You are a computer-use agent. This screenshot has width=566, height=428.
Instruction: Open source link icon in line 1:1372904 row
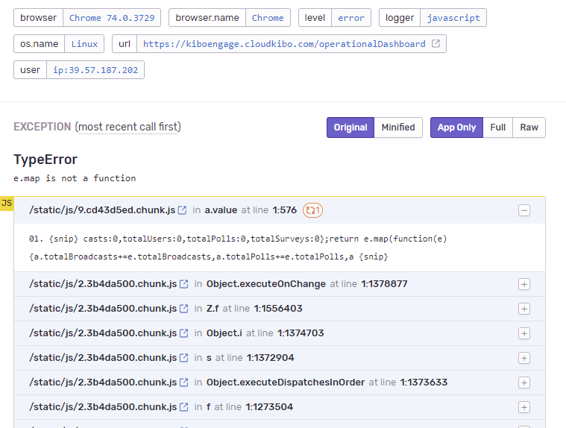click(x=183, y=358)
